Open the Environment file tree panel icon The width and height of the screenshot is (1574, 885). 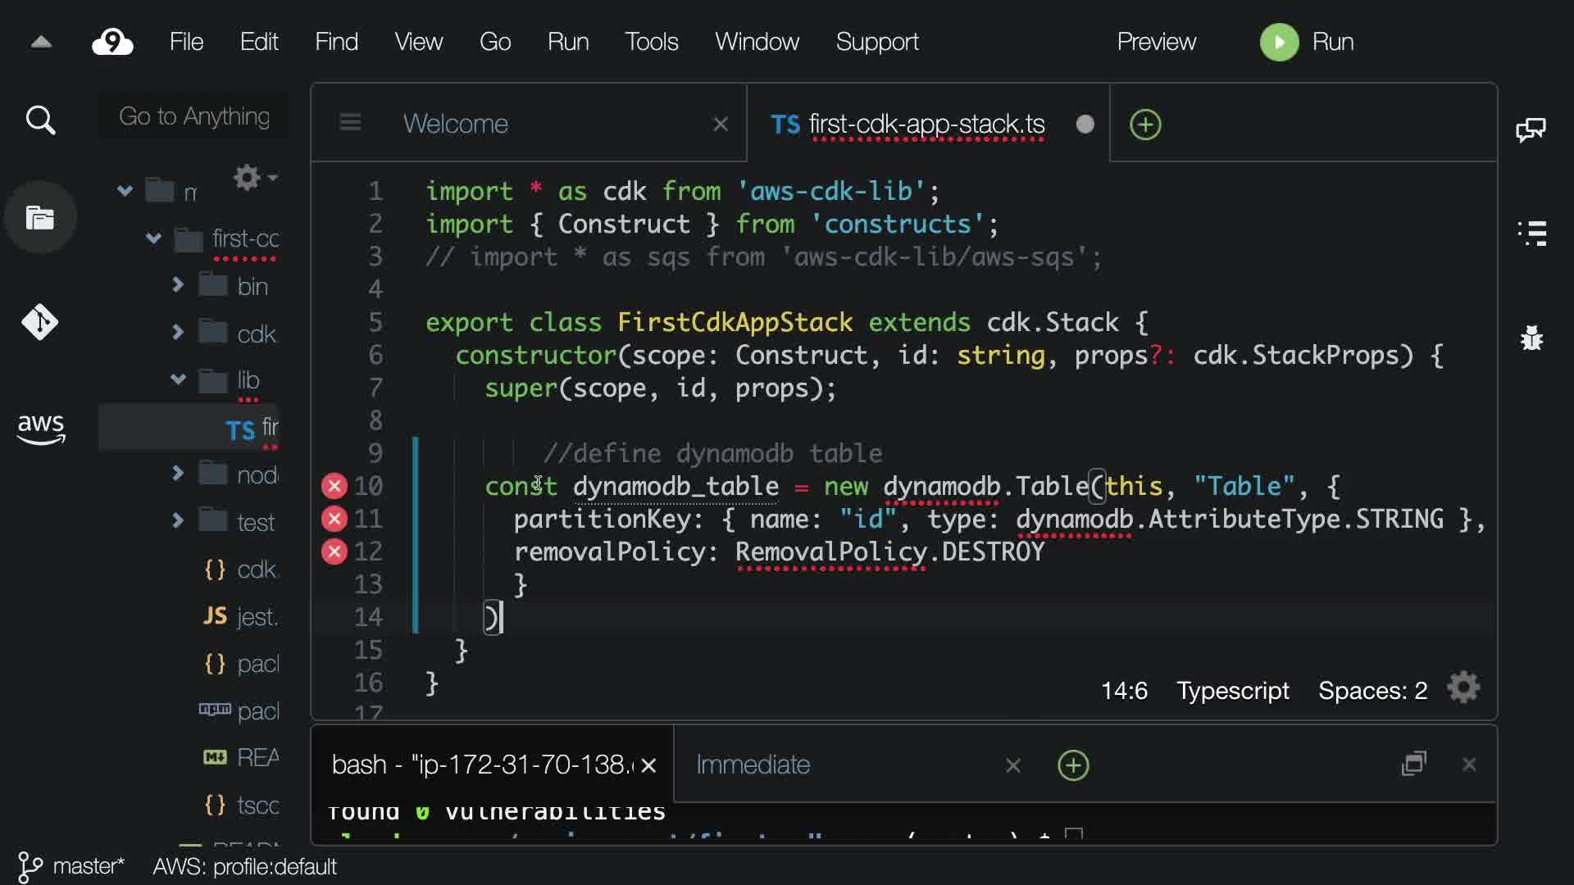point(40,218)
